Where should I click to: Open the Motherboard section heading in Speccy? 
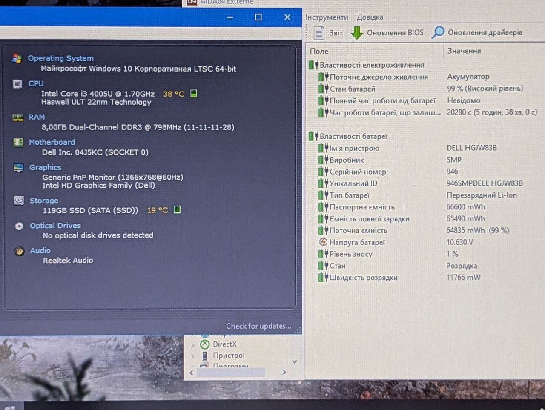(52, 142)
